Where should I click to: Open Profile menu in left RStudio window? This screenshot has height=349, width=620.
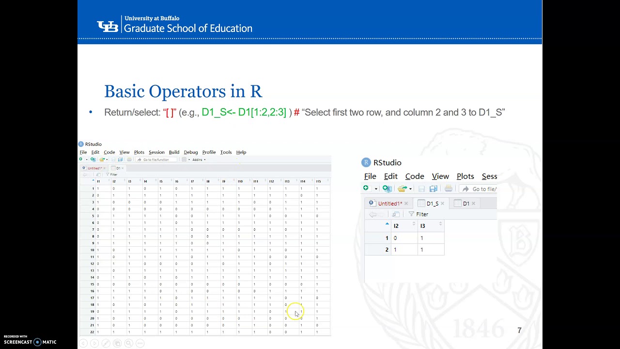(209, 152)
